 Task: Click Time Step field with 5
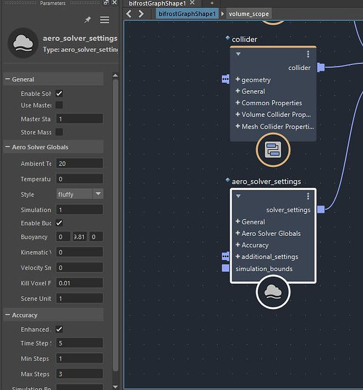[79, 343]
